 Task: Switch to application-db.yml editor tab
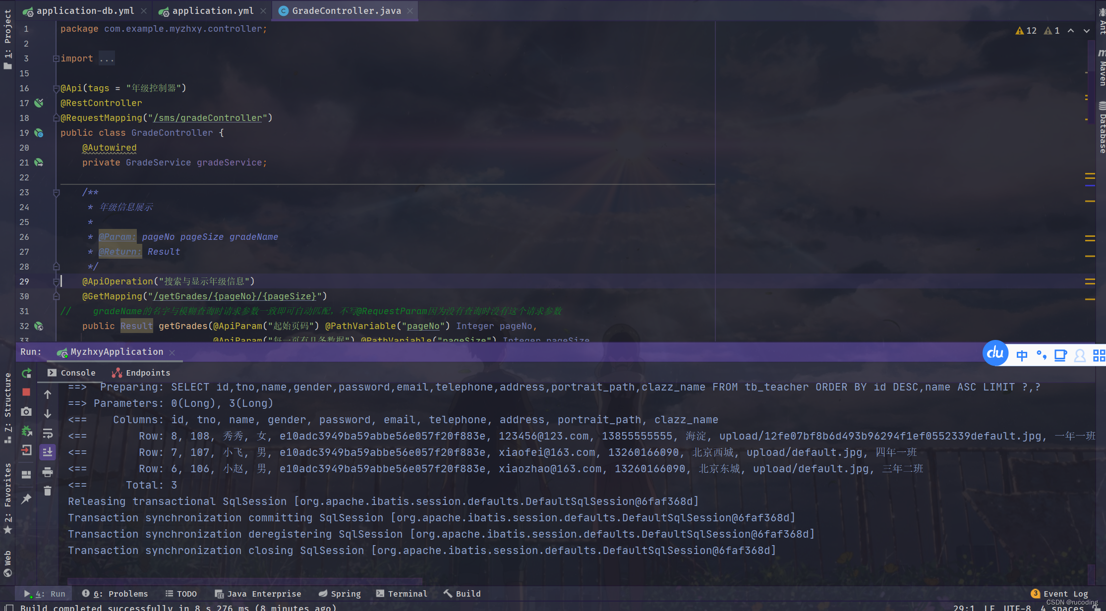click(x=84, y=11)
